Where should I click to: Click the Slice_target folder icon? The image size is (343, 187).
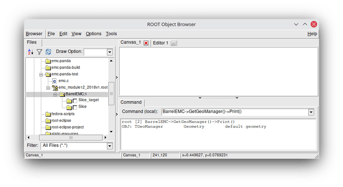(x=69, y=101)
